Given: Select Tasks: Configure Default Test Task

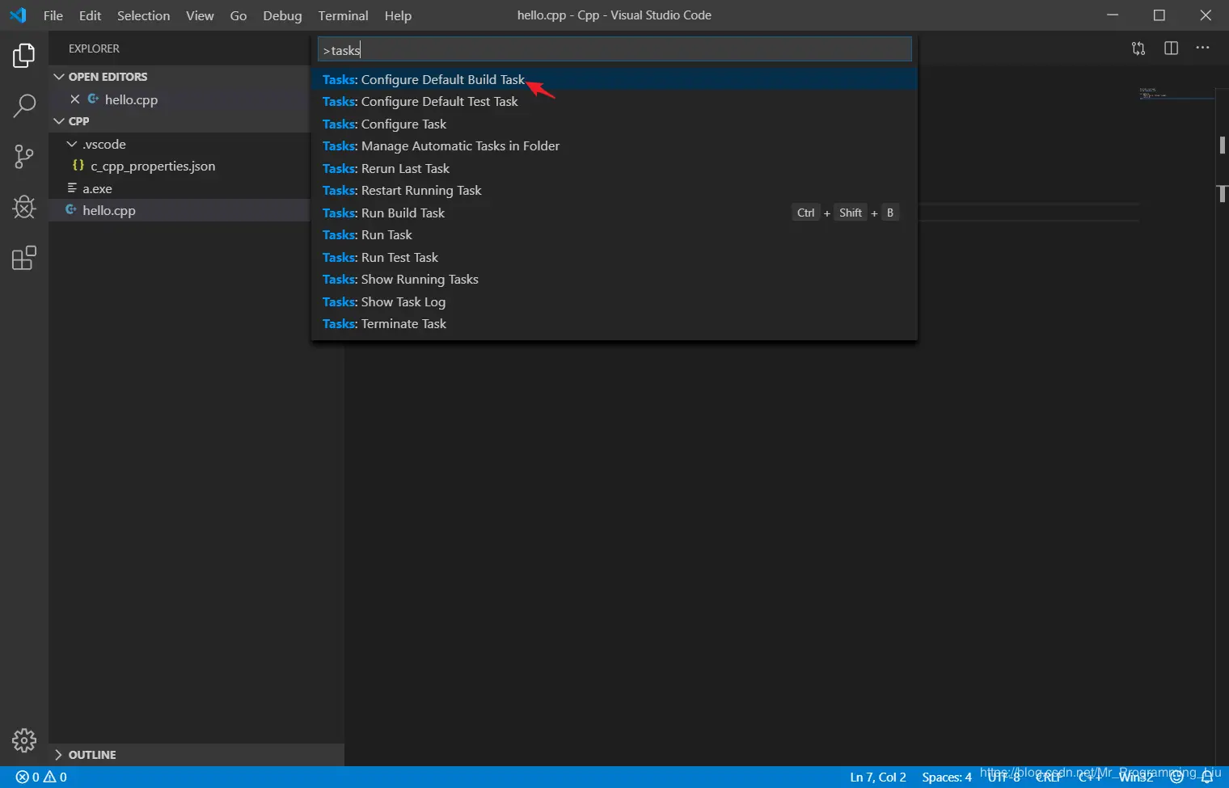Looking at the screenshot, I should click(614, 102).
